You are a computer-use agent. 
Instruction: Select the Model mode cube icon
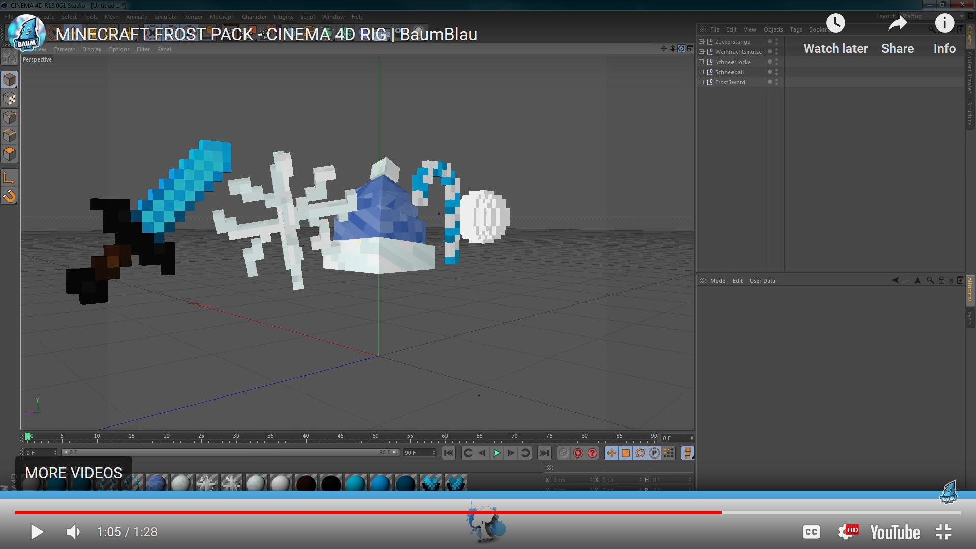pyautogui.click(x=10, y=80)
